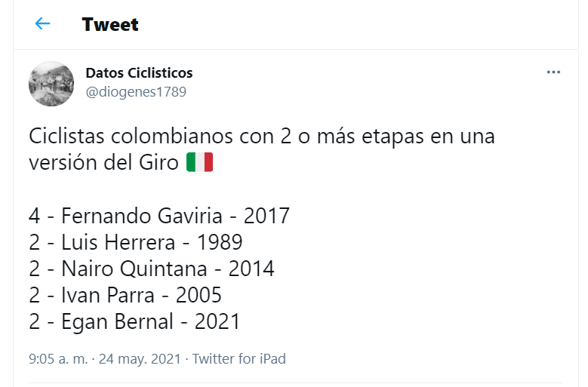The image size is (588, 387).
Task: Click the word 'Giro' before the flag
Action: coord(159,163)
